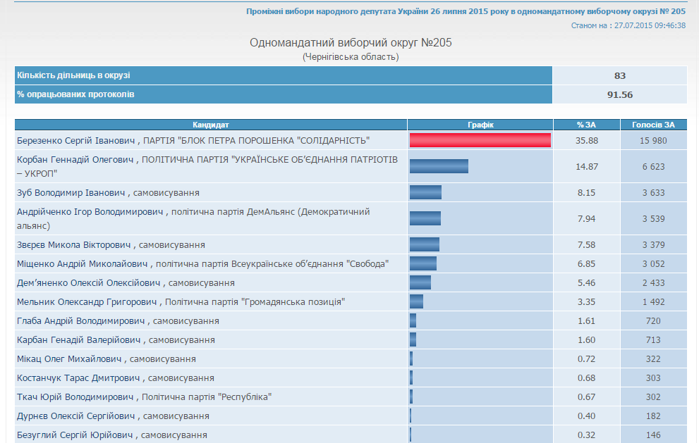Click the "Кандидат" column header

coord(211,125)
